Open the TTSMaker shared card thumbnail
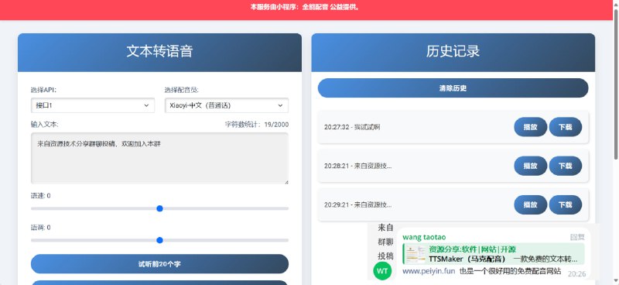The height and width of the screenshot is (285, 619). pos(416,254)
